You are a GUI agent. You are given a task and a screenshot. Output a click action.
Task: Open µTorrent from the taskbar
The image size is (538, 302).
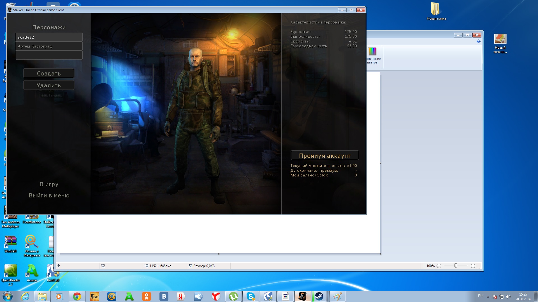coord(233,296)
